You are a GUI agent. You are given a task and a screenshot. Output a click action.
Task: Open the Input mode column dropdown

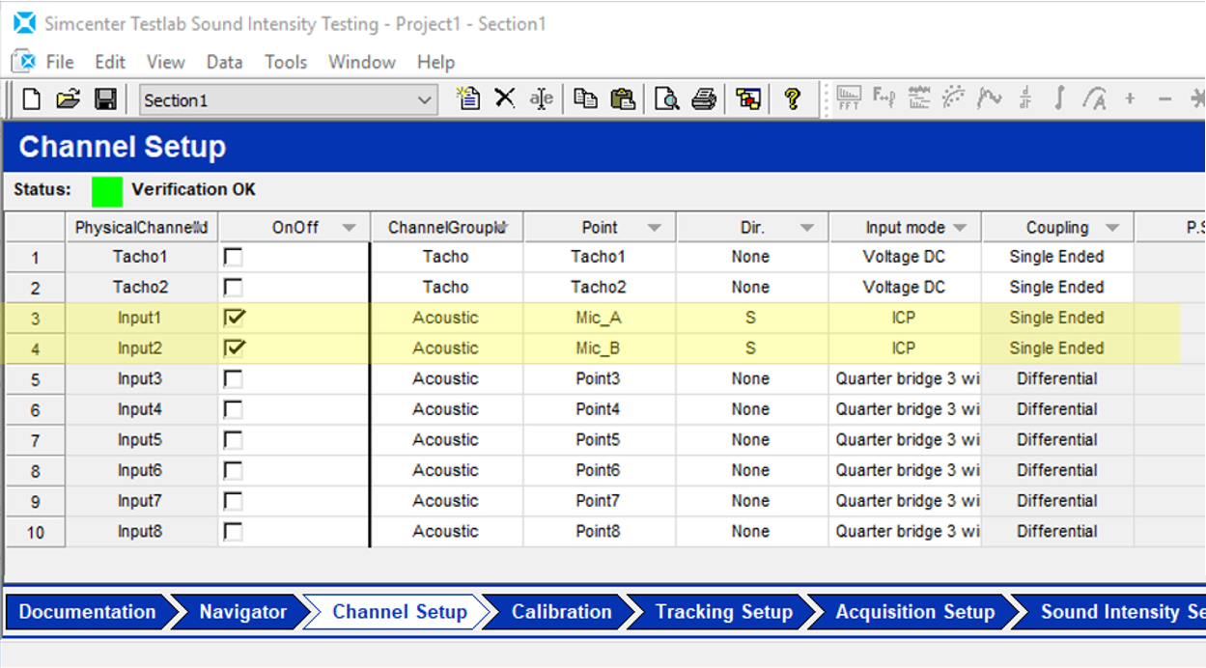tap(960, 228)
